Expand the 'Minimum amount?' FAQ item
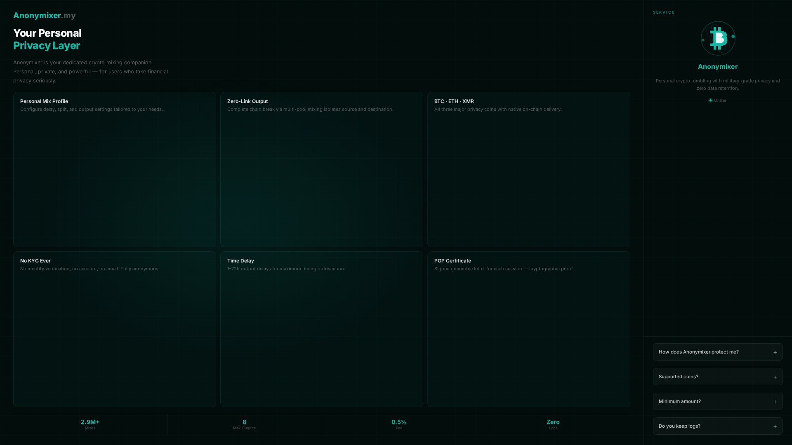 [718, 401]
